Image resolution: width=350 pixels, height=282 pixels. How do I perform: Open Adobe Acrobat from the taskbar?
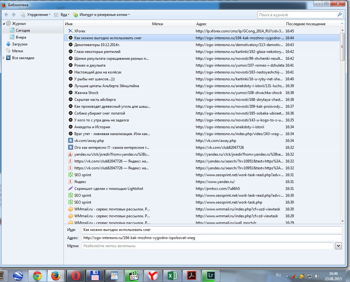coord(191,276)
